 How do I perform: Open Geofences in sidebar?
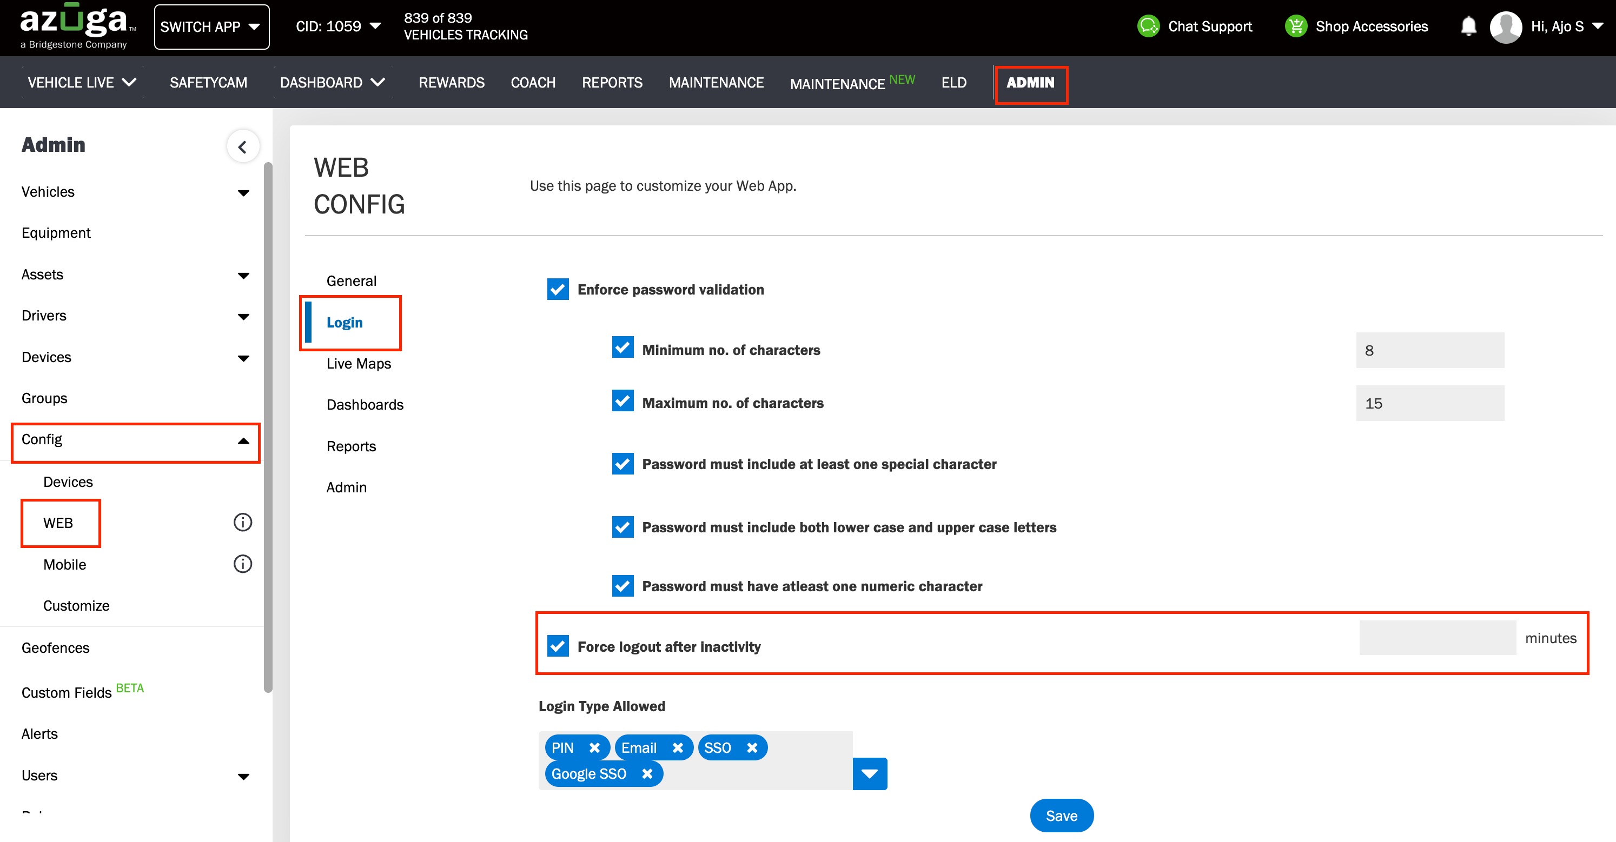click(55, 647)
